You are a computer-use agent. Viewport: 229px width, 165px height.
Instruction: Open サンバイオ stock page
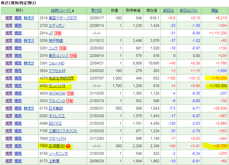click(x=57, y=86)
